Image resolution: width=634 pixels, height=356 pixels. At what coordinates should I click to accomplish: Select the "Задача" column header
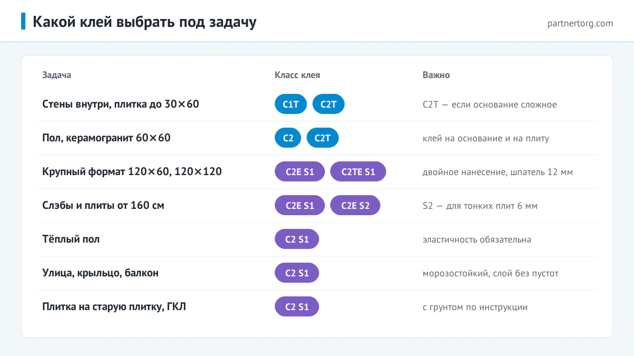point(57,75)
